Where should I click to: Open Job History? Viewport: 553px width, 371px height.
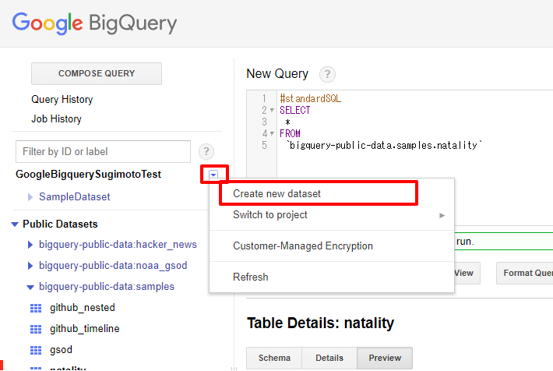(x=56, y=119)
